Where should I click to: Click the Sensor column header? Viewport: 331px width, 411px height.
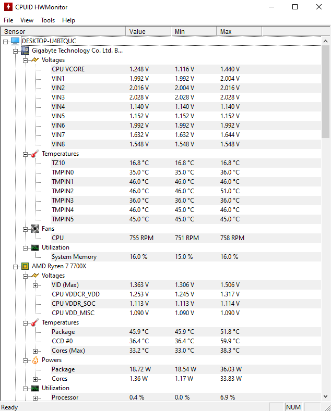63,31
